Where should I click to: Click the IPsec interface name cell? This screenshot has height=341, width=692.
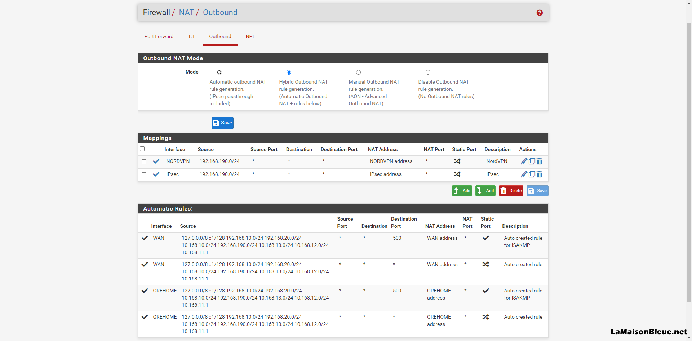[x=173, y=174]
